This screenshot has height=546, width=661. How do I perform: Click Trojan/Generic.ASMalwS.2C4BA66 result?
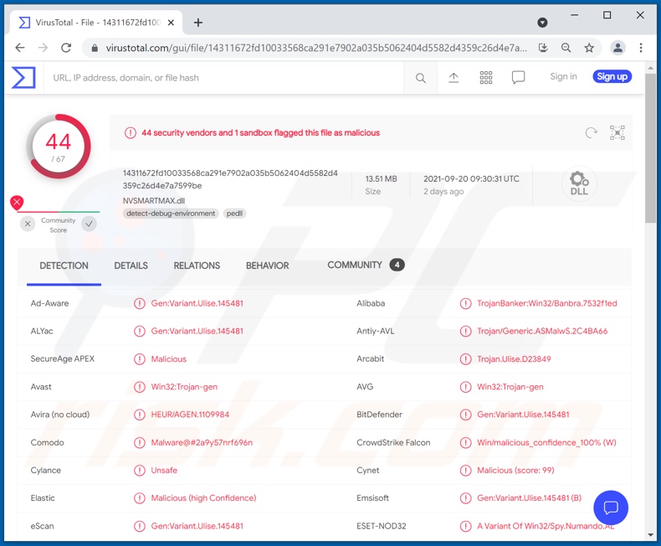[x=542, y=332]
